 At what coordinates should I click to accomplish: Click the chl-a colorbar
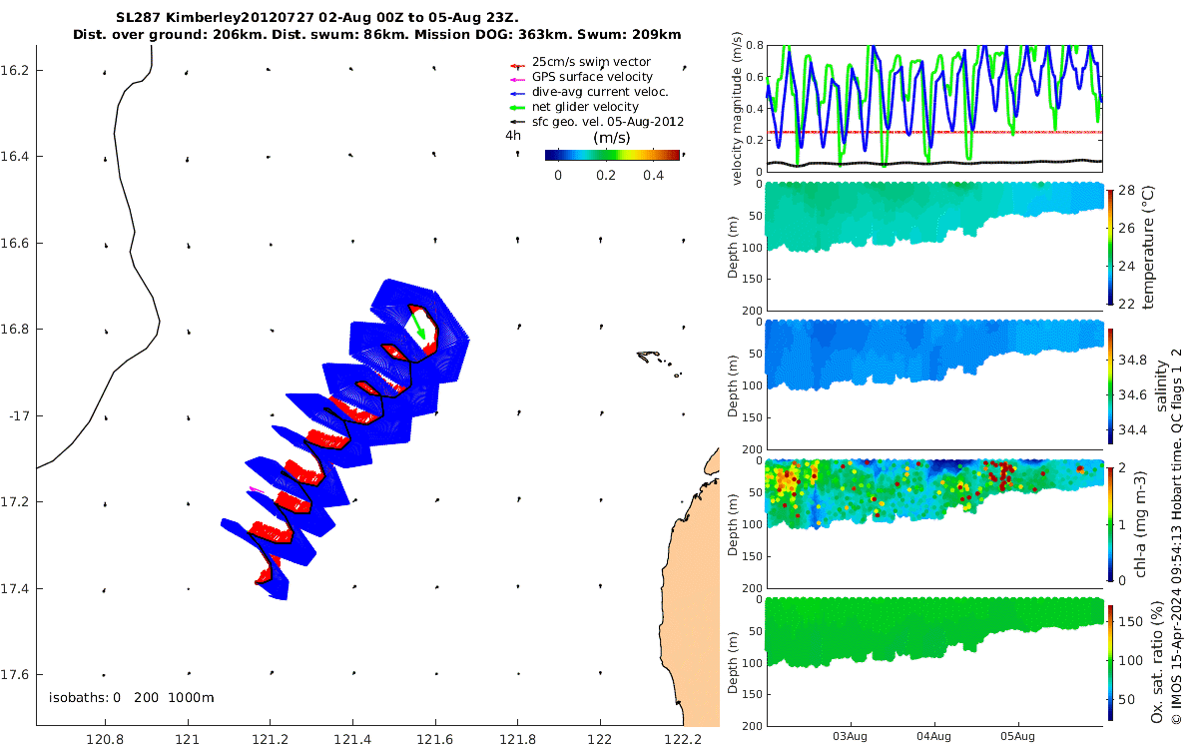click(1111, 522)
